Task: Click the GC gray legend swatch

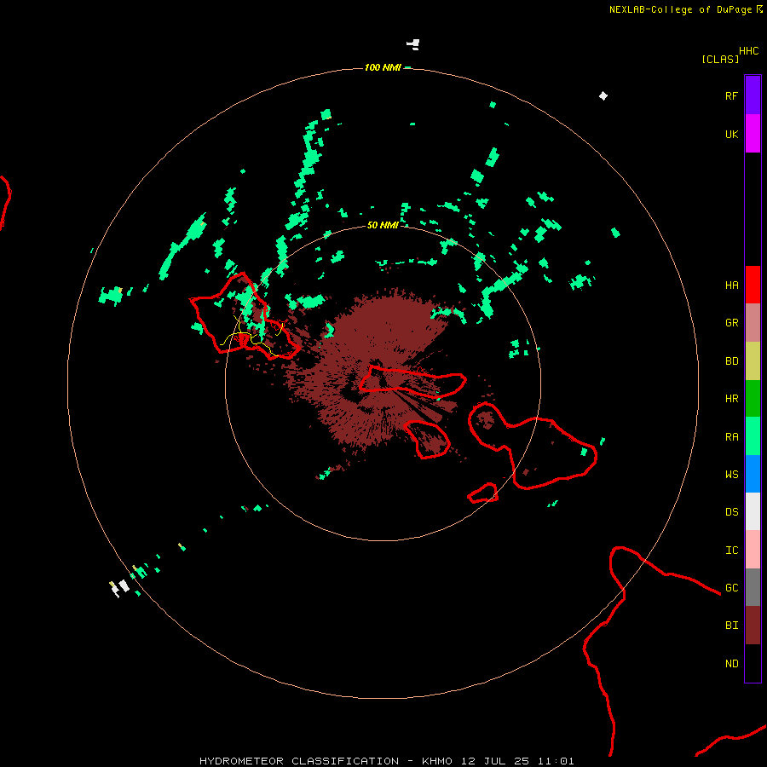Action: 753,587
